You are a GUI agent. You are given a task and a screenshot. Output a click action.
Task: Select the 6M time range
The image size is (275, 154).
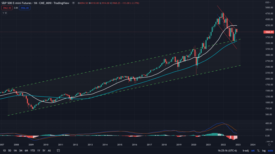coord(26,151)
